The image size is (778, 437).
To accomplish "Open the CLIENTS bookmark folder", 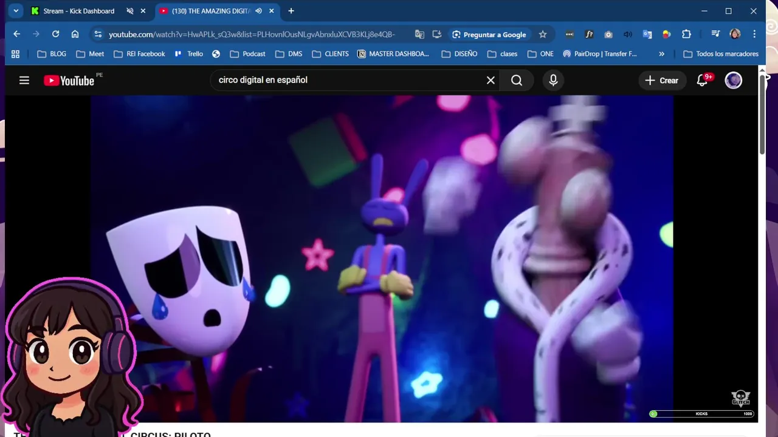I will 330,54.
